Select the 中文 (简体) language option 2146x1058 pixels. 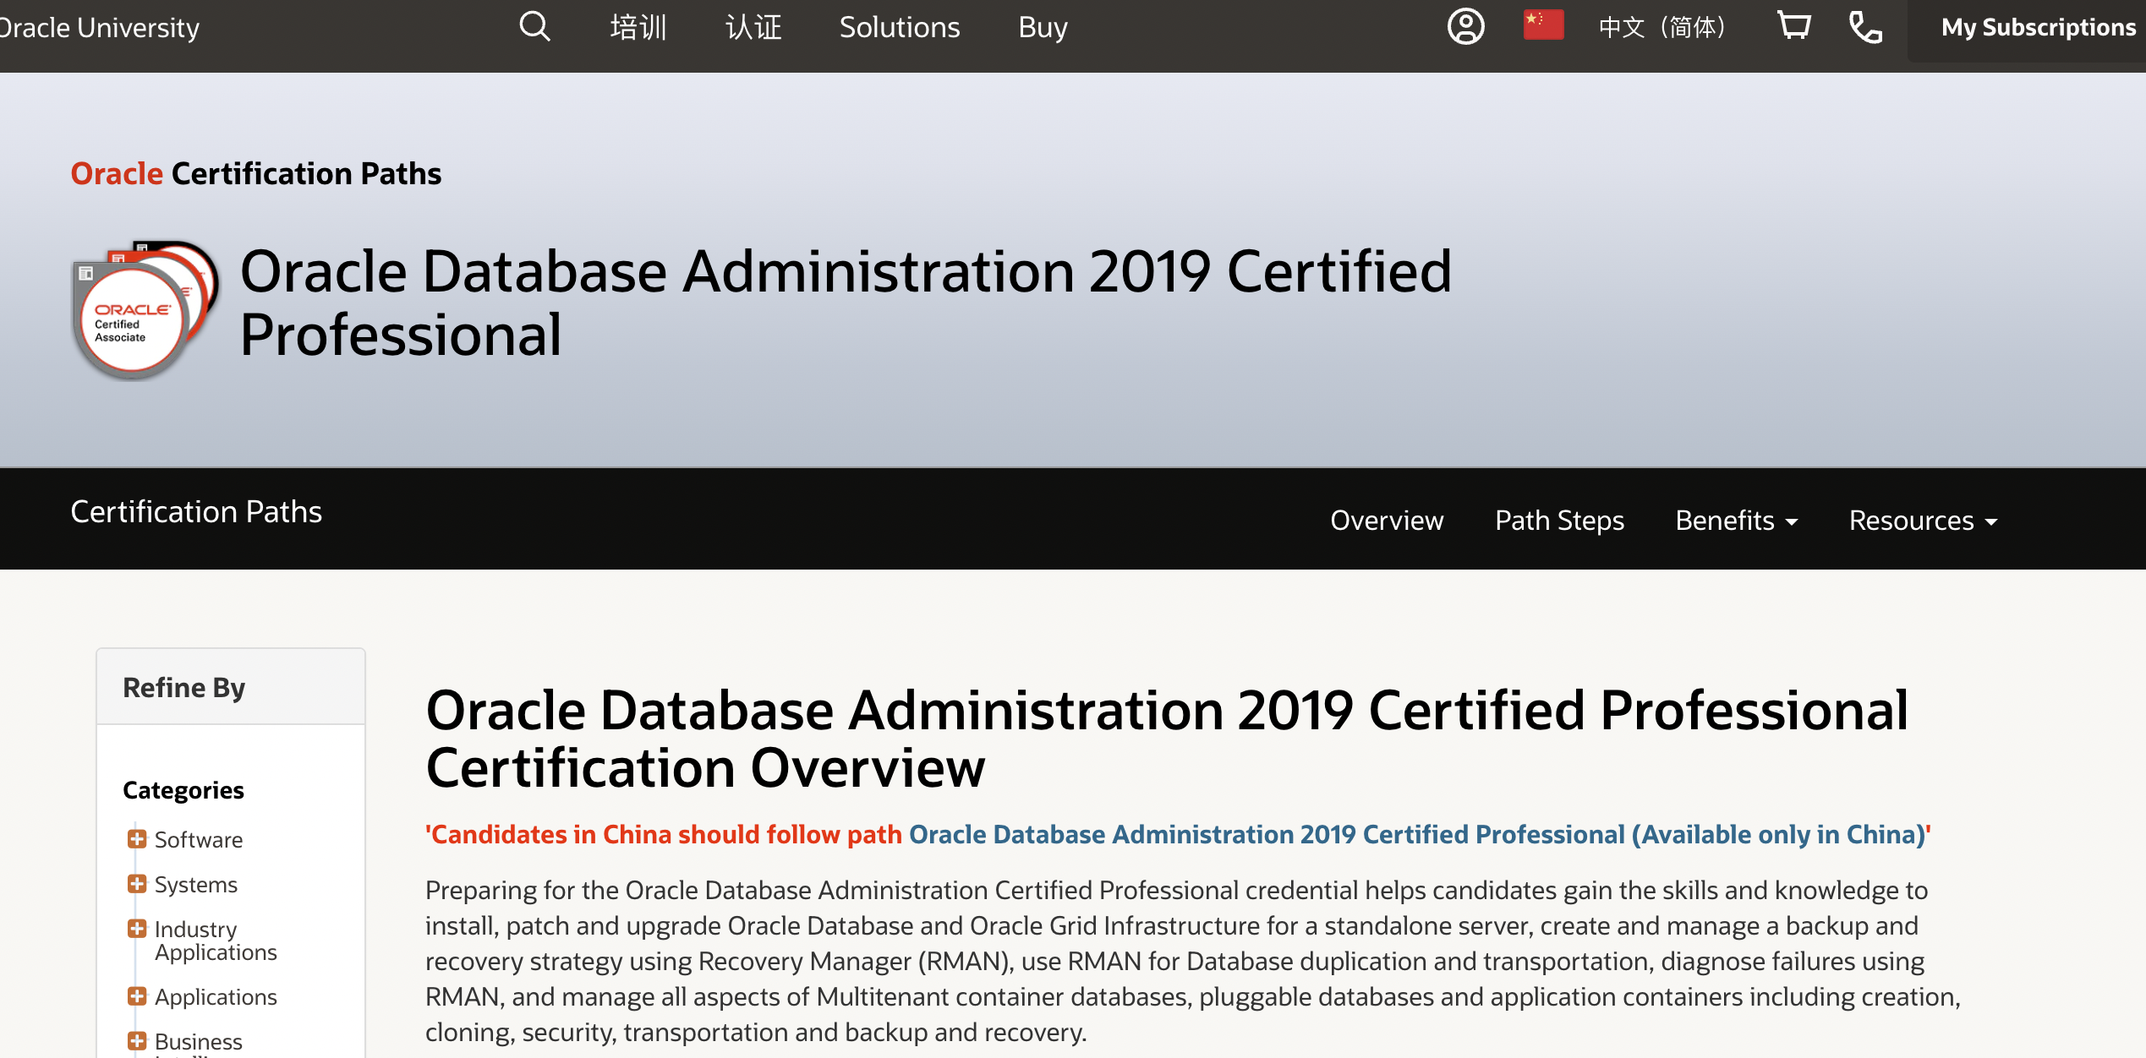(1661, 27)
